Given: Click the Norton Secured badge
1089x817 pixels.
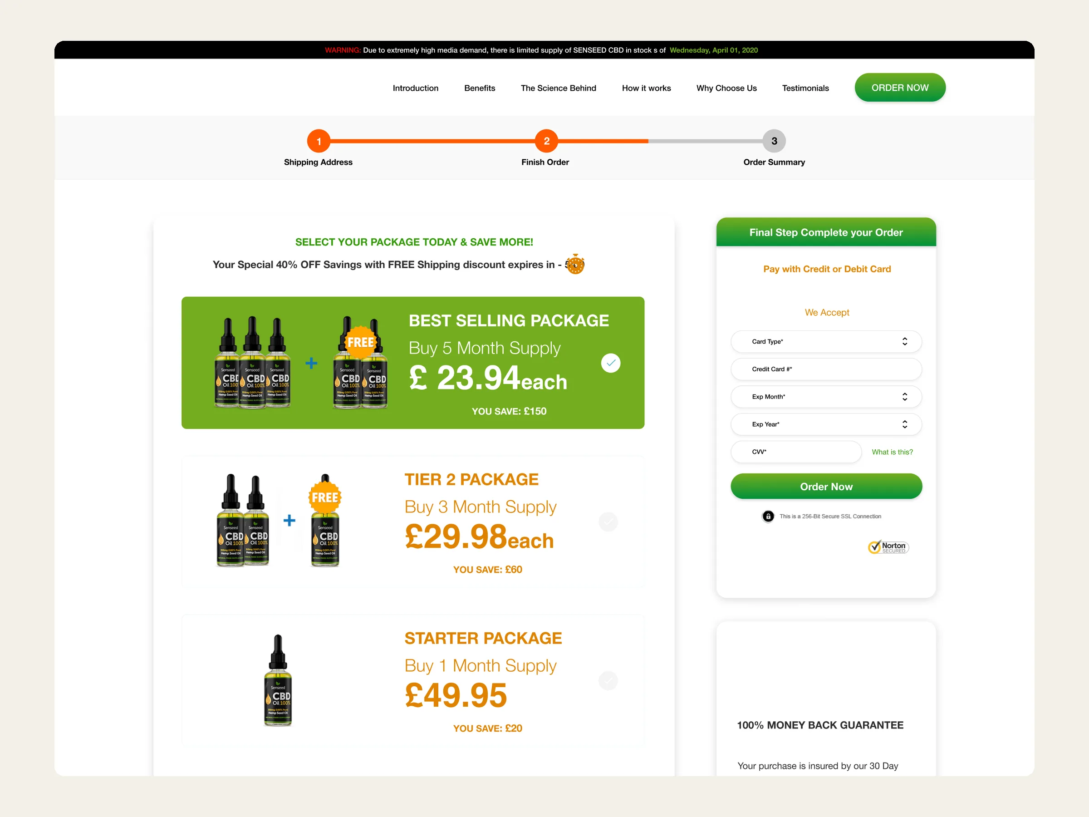Looking at the screenshot, I should tap(888, 547).
